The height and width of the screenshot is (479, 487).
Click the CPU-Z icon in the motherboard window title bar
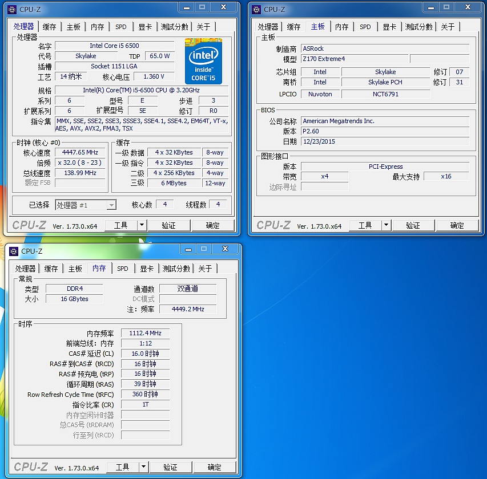[x=256, y=9]
